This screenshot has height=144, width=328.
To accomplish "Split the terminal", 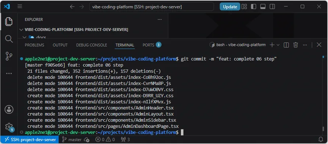I will [x=286, y=45].
